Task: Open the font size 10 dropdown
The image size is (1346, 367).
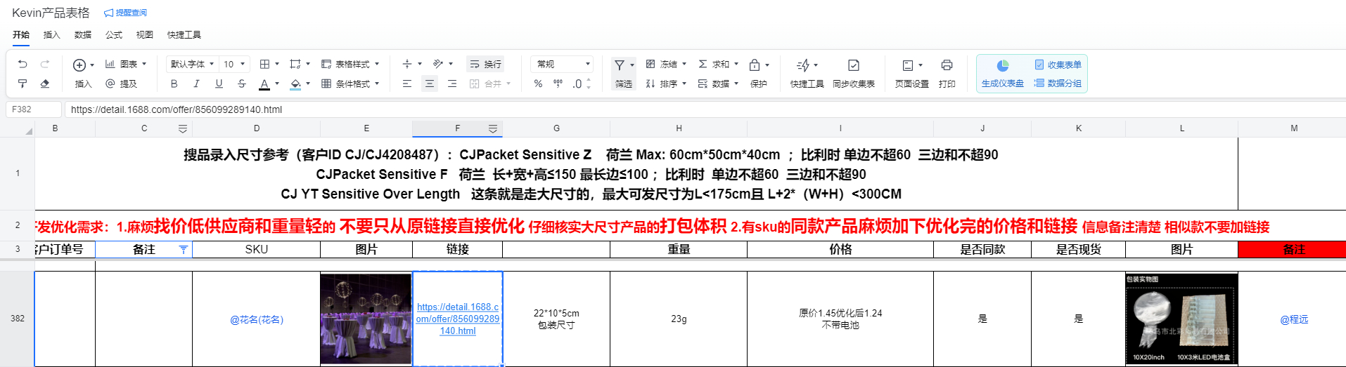Action: point(234,64)
